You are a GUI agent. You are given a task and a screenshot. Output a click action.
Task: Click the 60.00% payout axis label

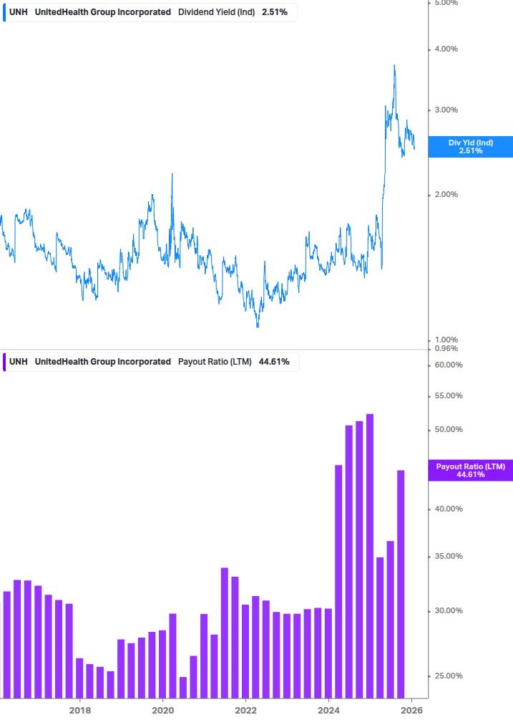(449, 365)
